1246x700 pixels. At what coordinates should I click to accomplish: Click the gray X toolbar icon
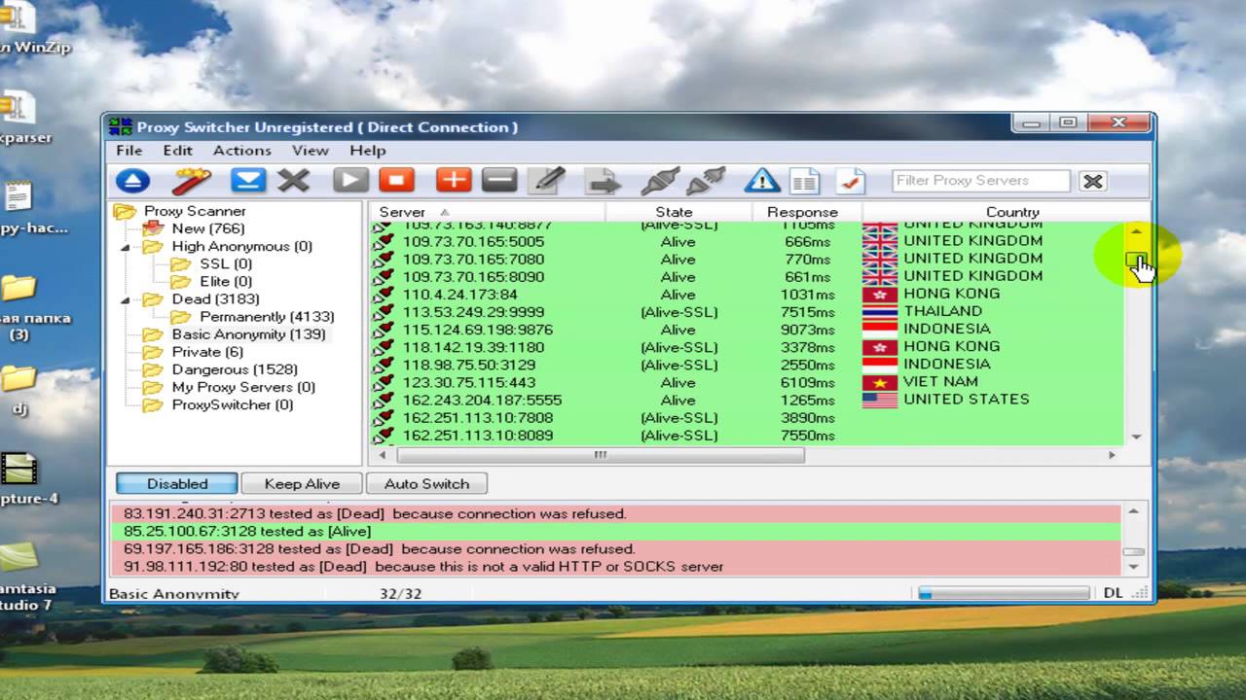294,181
